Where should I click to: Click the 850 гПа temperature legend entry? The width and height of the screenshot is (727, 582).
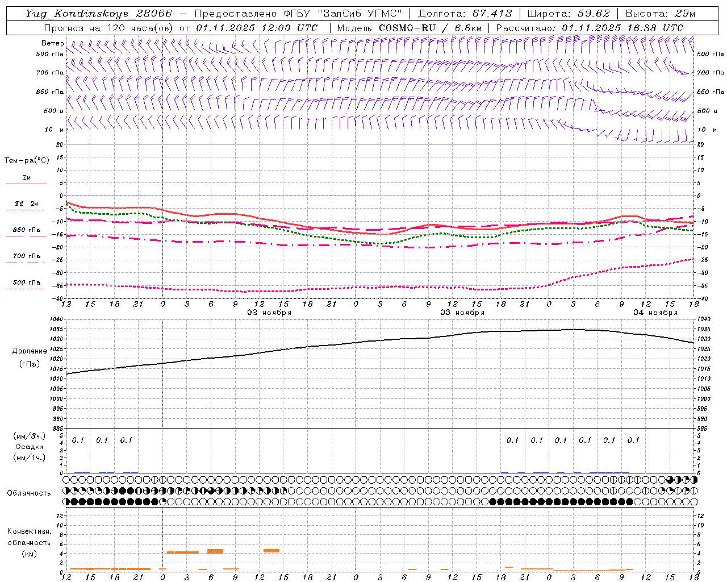[26, 230]
